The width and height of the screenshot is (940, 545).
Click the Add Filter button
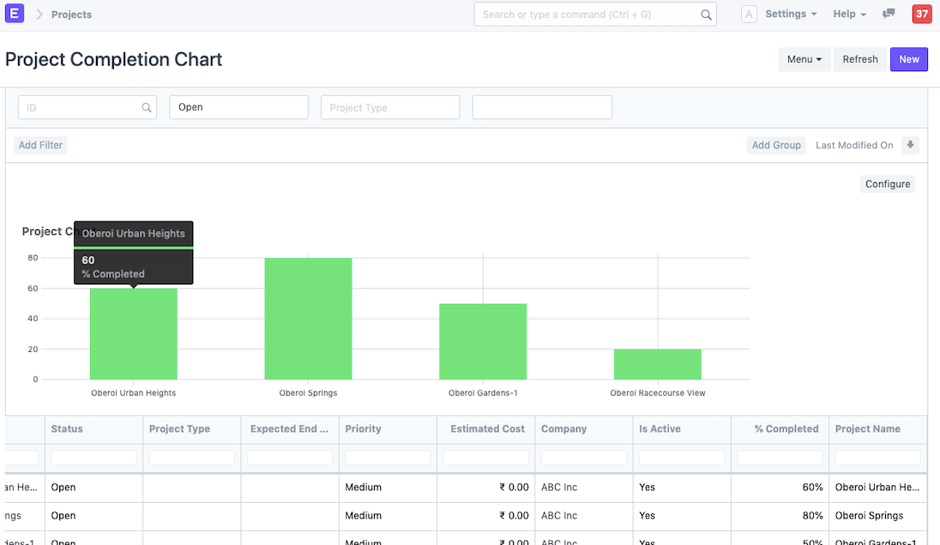tap(40, 145)
